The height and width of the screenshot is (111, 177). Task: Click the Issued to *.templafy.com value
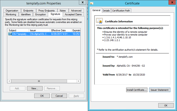[125, 57]
